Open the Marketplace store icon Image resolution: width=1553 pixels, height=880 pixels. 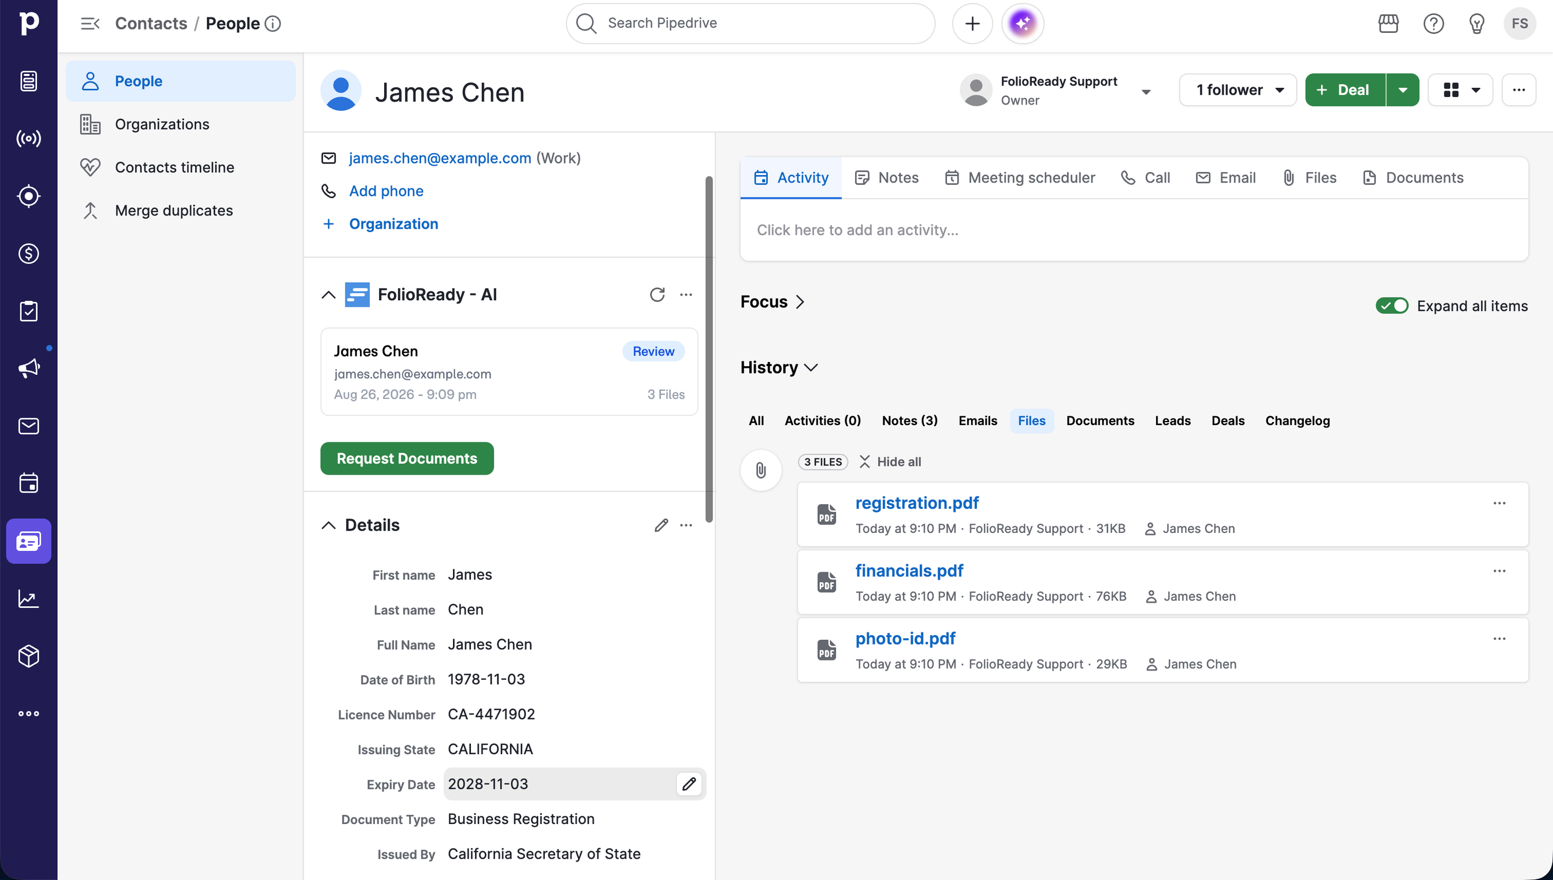coord(1388,24)
